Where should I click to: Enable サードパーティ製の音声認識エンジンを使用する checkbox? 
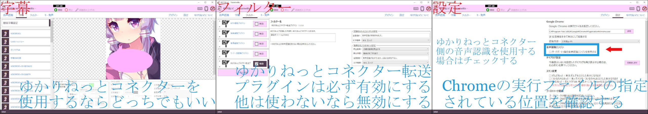coord(550,52)
